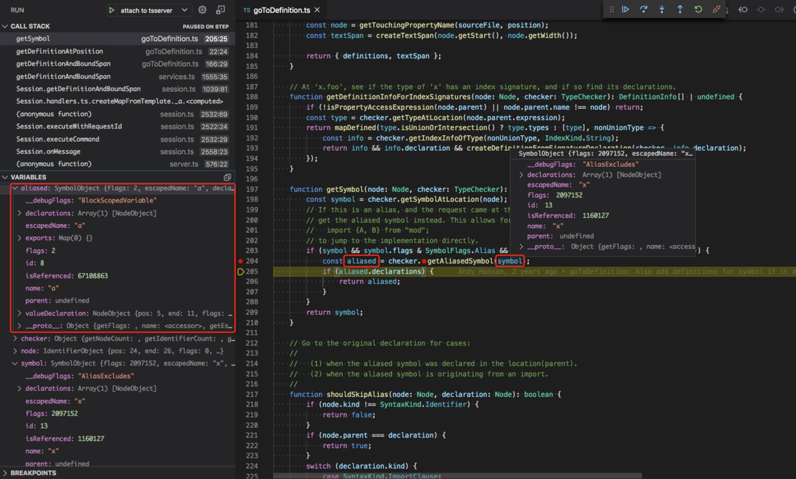Open launch.json via the gear icon

[x=202, y=10]
